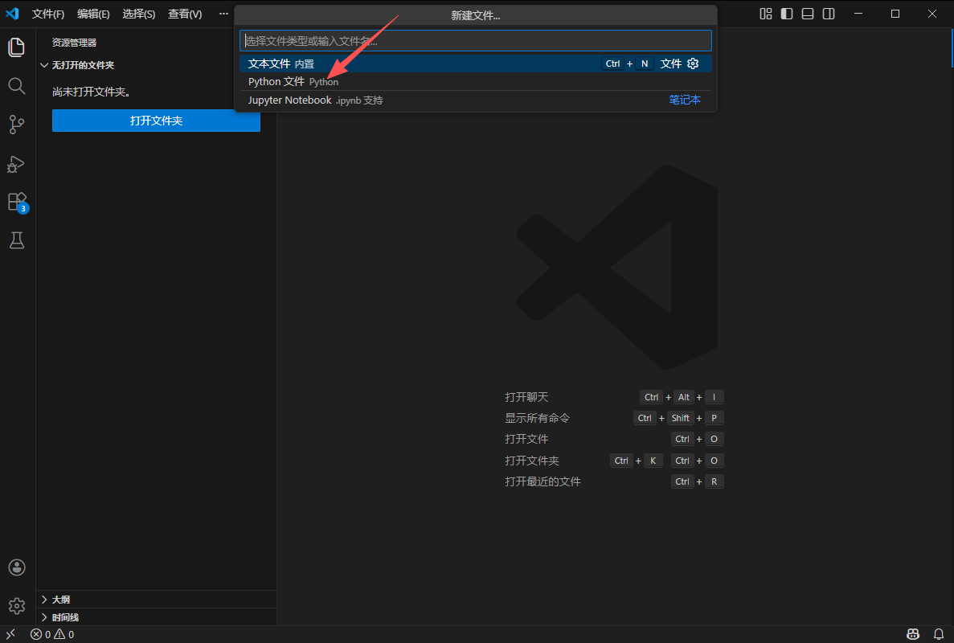Open the Explorer view in activity bar
Image resolution: width=954 pixels, height=643 pixels.
click(17, 47)
